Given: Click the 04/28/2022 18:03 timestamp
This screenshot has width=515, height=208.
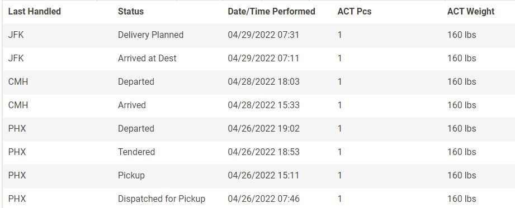Looking at the screenshot, I should pos(263,82).
